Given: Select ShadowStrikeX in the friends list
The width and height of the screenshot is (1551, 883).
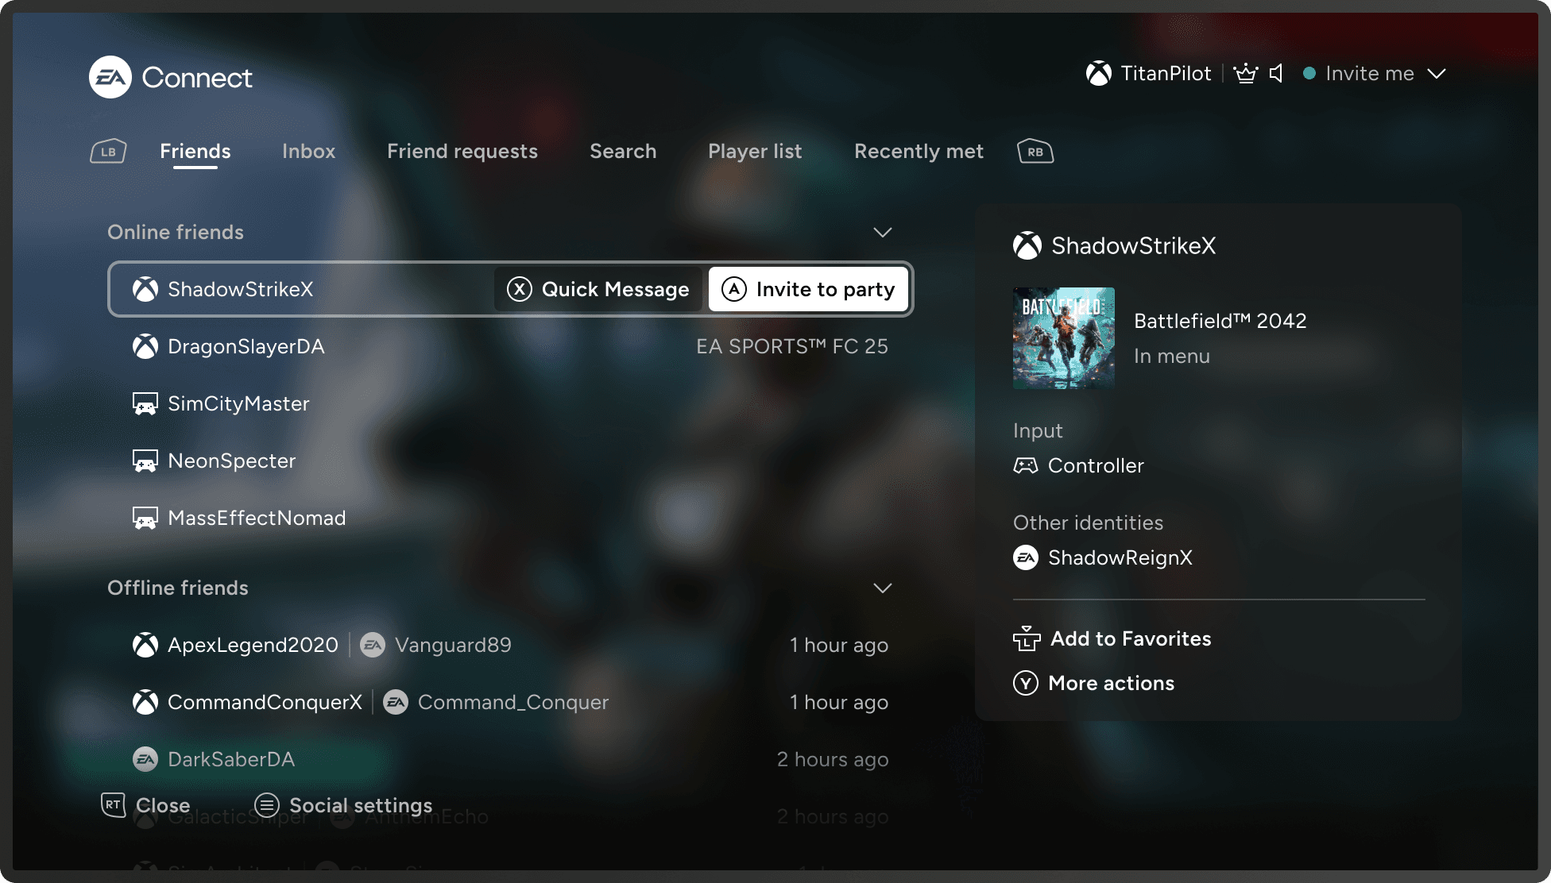Looking at the screenshot, I should coord(510,289).
